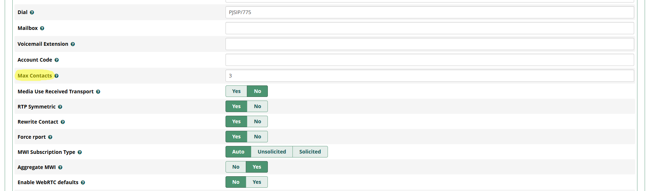
Task: Set Media Use Received Transport to Yes
Action: click(x=236, y=91)
